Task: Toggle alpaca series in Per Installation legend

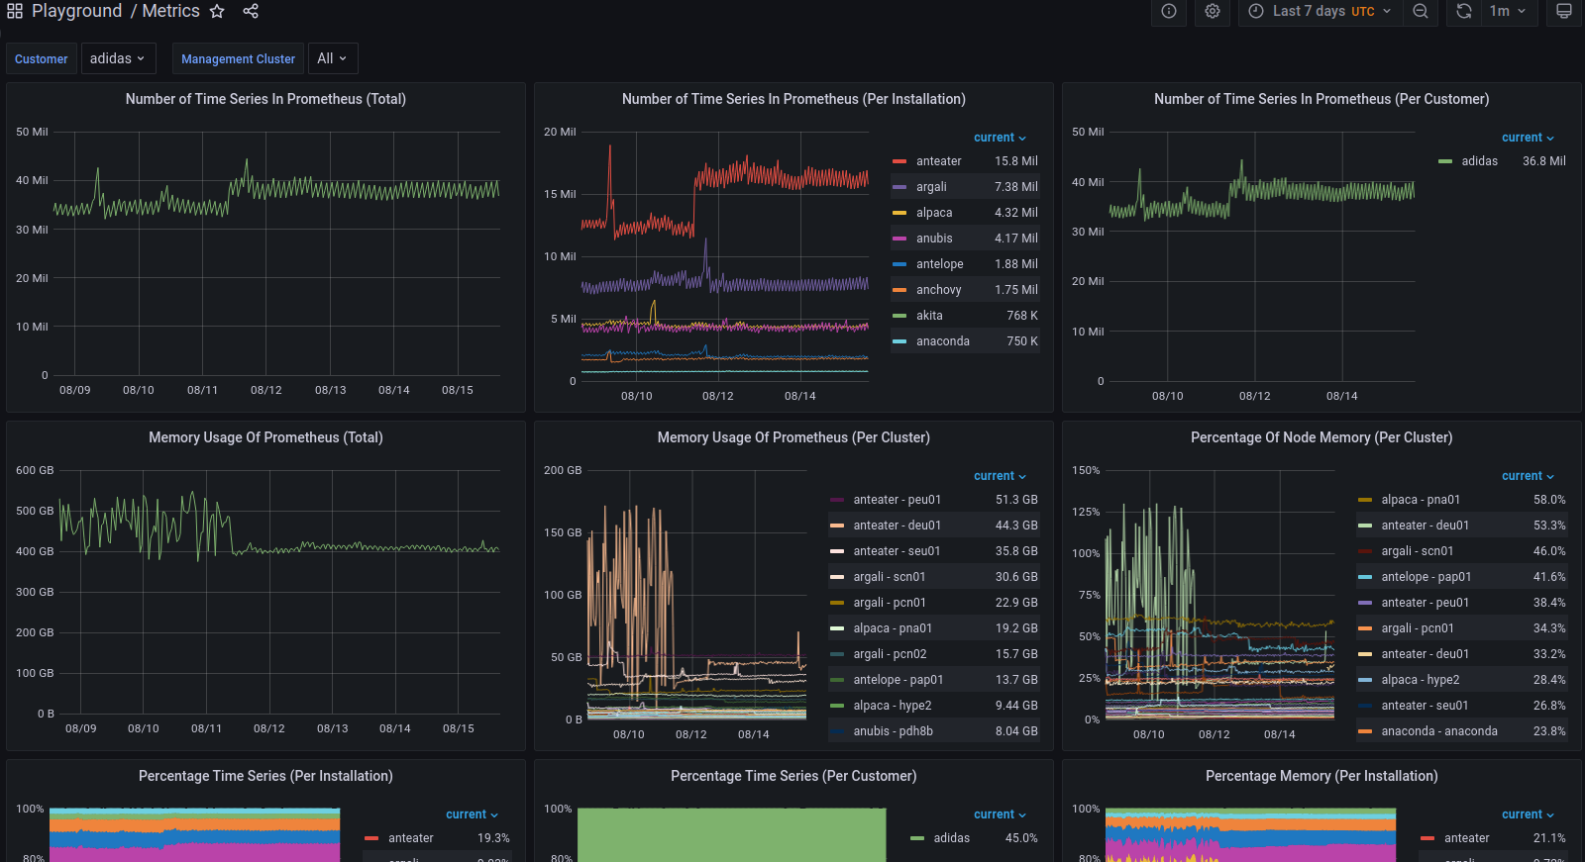Action: click(934, 213)
